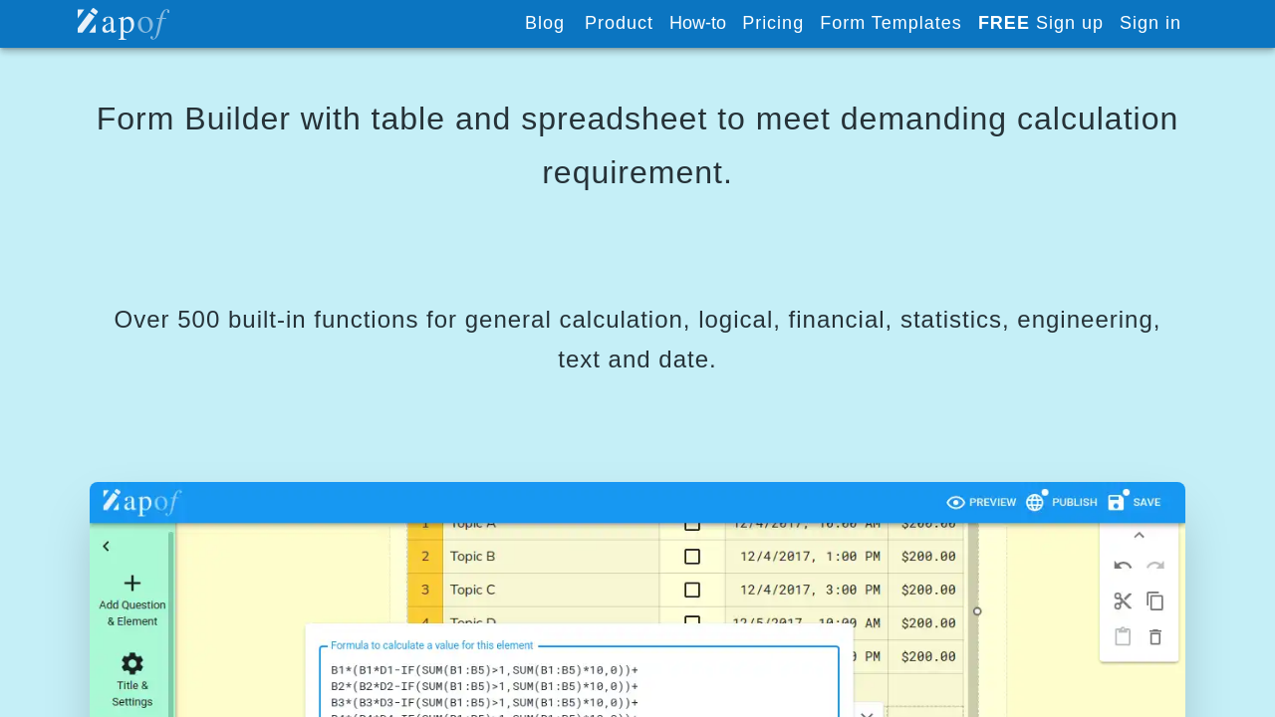Click the Sign in link
Viewport: 1275px width, 717px height.
point(1149,23)
